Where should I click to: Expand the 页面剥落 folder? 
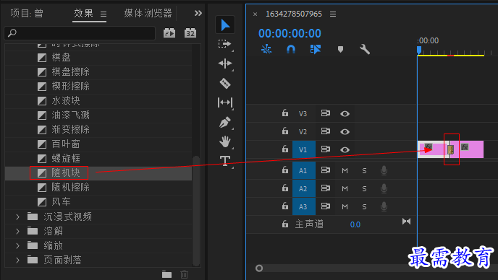(x=18, y=260)
